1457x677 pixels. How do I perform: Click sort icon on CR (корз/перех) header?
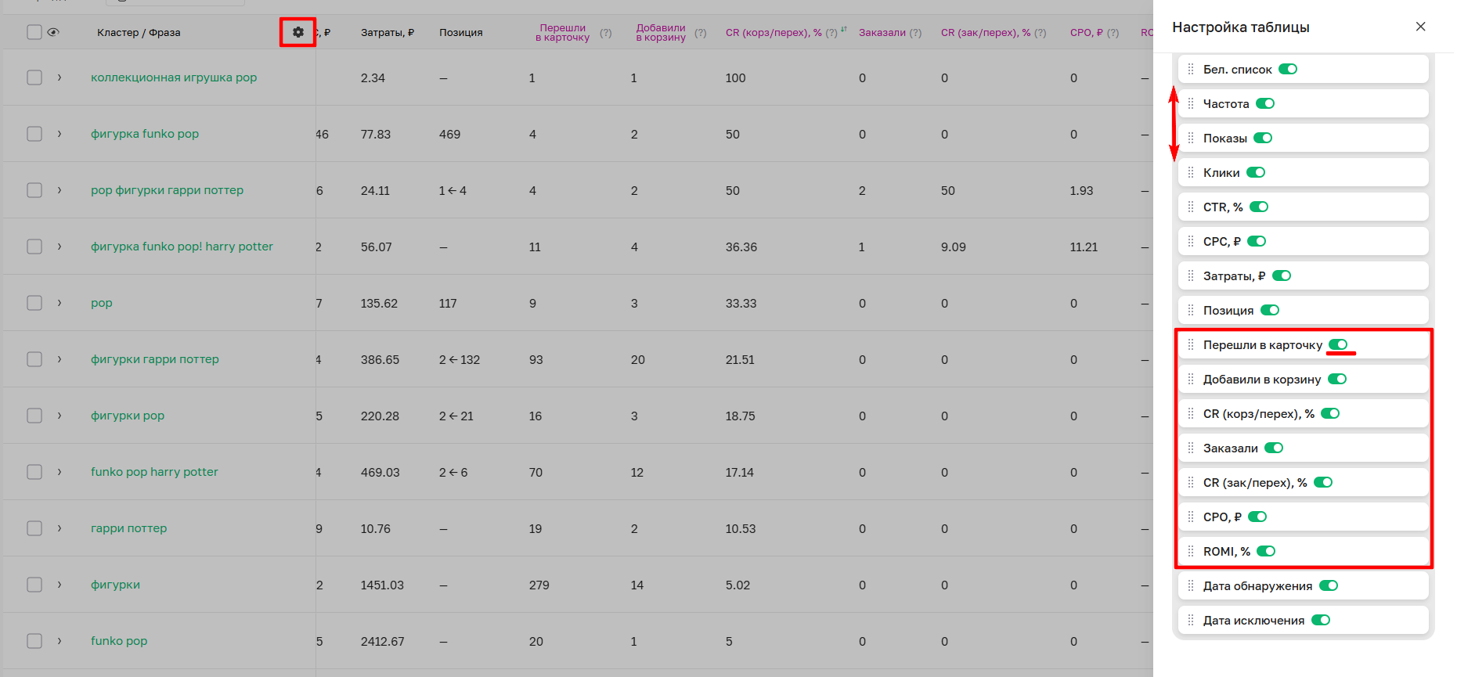[x=844, y=30]
